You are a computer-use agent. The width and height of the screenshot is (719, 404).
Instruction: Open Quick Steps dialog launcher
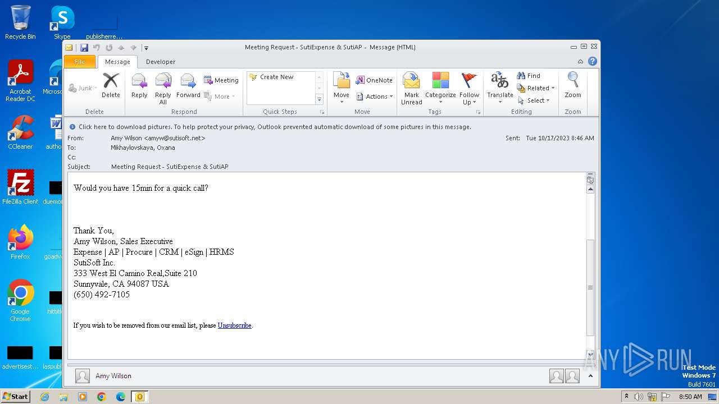(322, 112)
